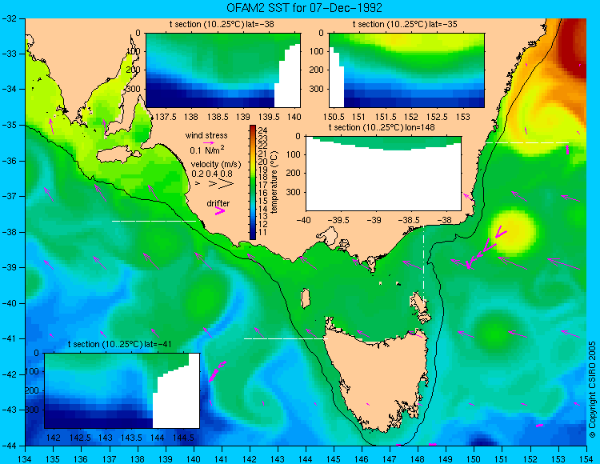The image size is (600, 464).
Task: Click the 142.5 tick in lat=-41 inset
Action: (79, 438)
